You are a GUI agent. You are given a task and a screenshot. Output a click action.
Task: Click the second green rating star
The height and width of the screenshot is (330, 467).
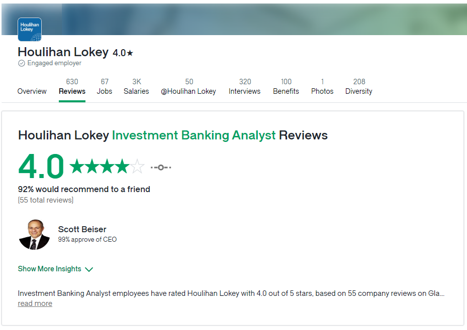[91, 166]
